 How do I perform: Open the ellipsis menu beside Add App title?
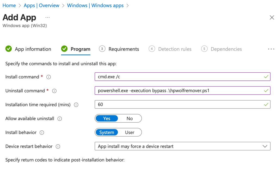click(48, 17)
